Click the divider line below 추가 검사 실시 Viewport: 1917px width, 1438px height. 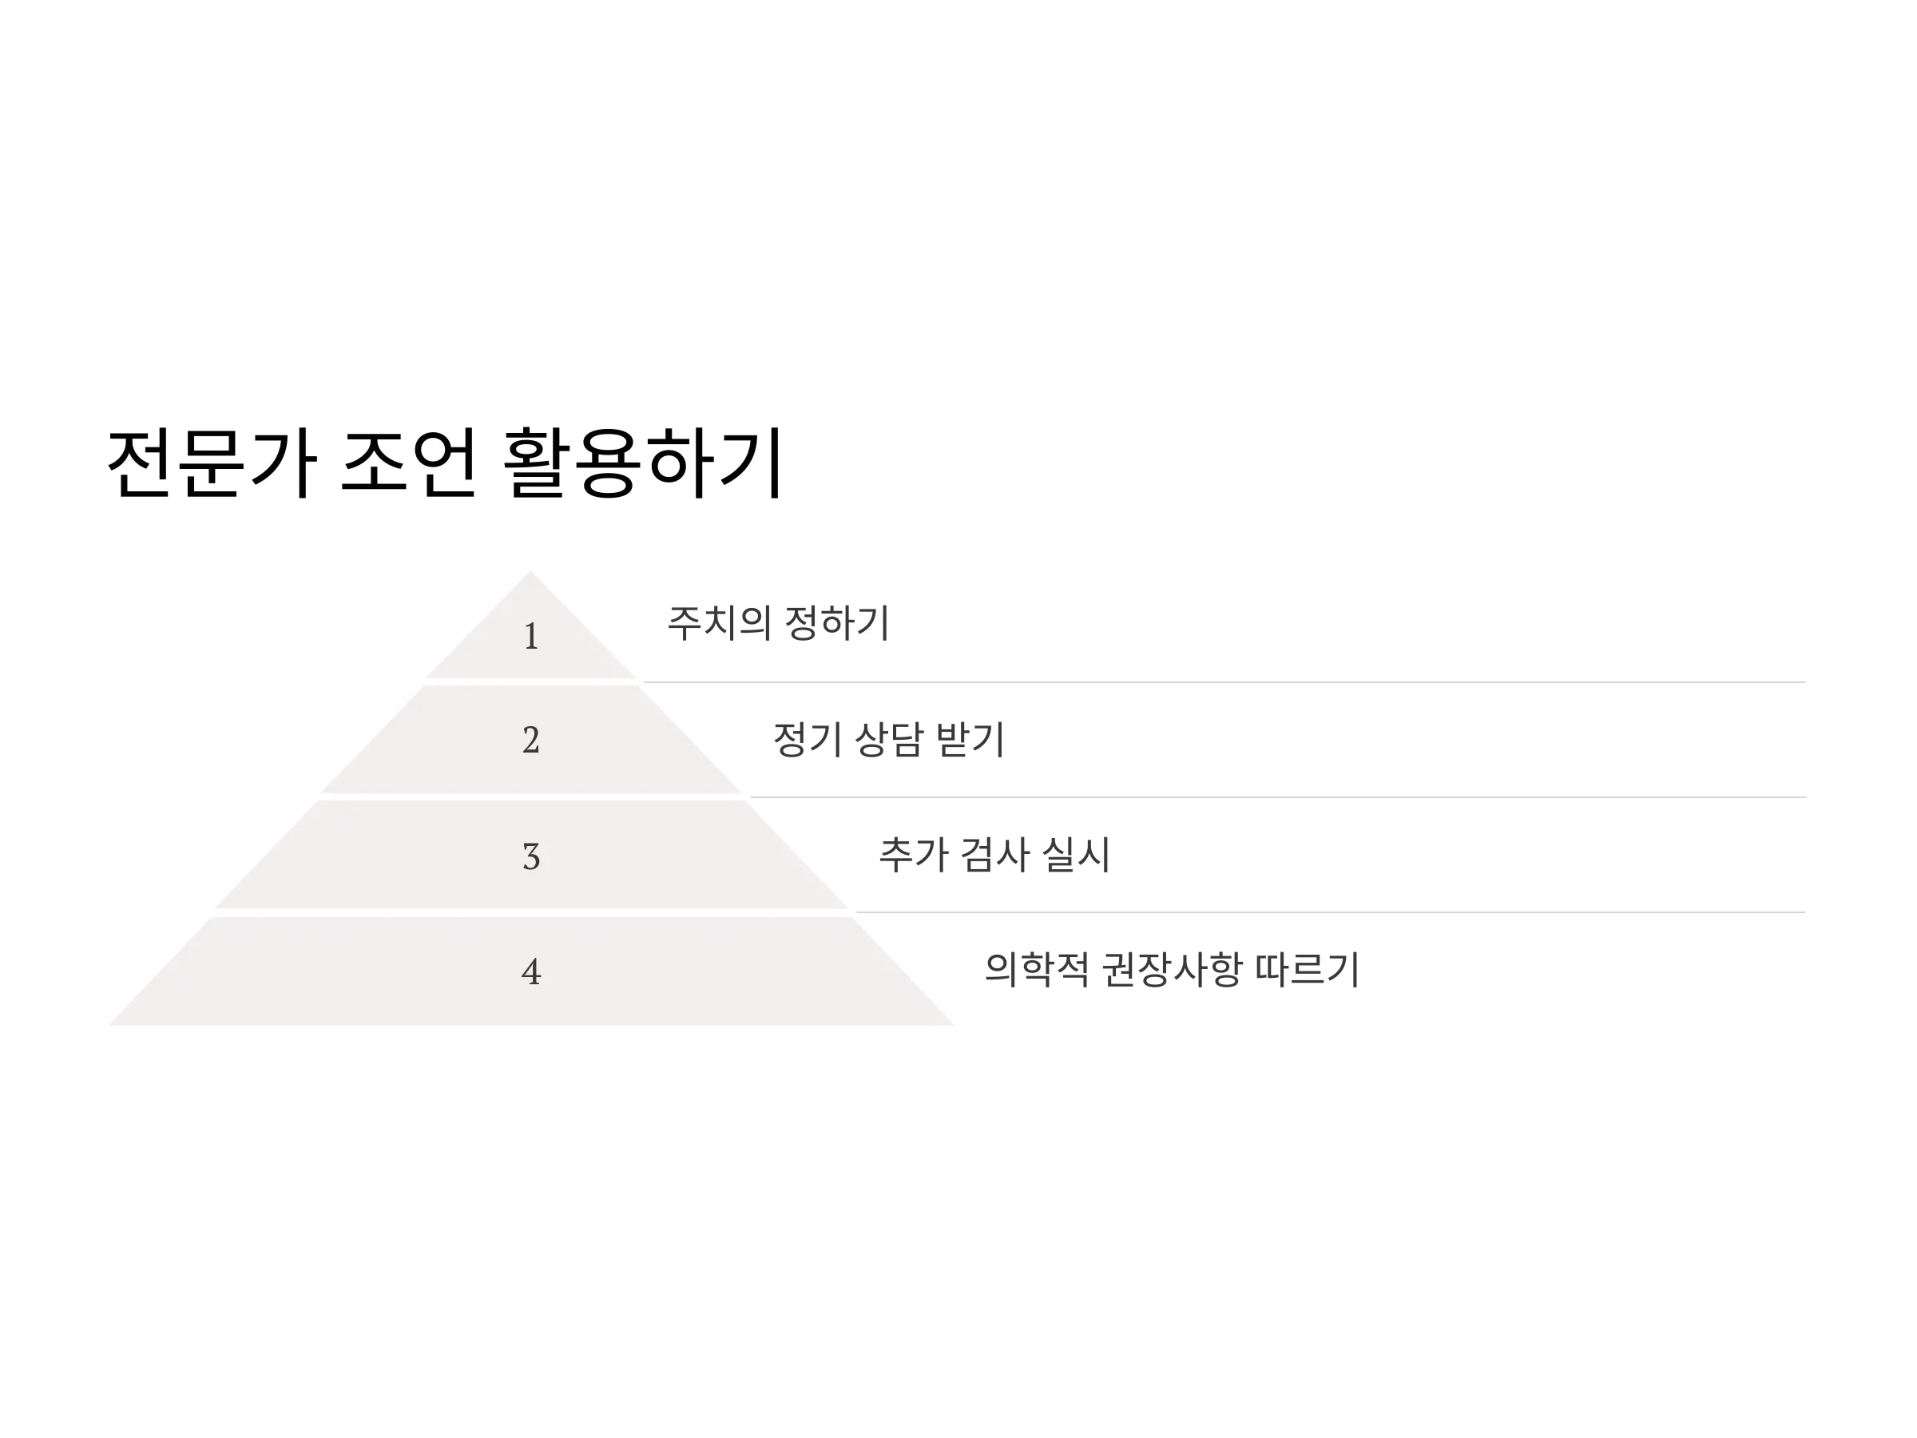(1330, 912)
